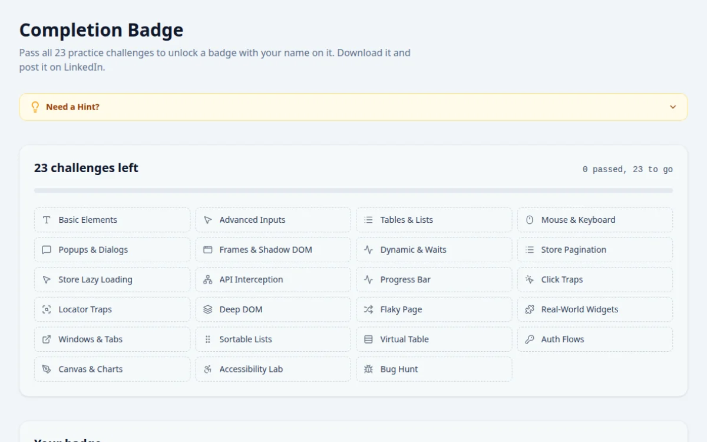Viewport: 707px width, 442px height.
Task: Click the Progress Bar challenge label
Action: coord(405,279)
